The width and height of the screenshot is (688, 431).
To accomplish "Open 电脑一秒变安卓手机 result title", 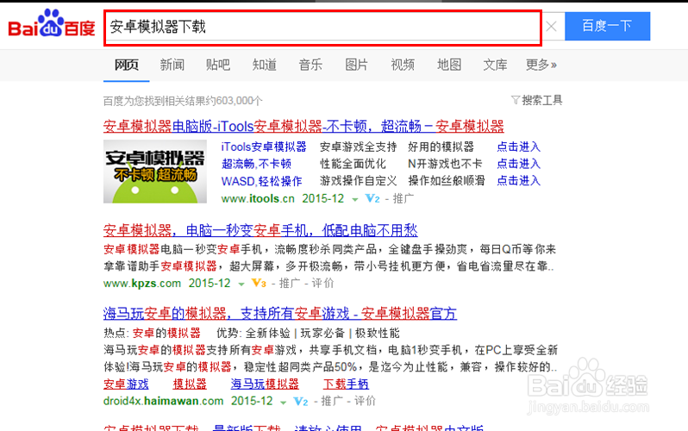I will click(x=260, y=230).
